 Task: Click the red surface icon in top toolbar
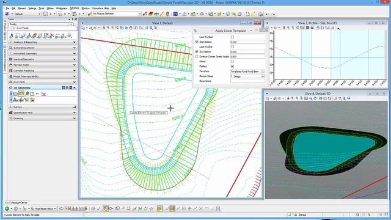point(151,14)
